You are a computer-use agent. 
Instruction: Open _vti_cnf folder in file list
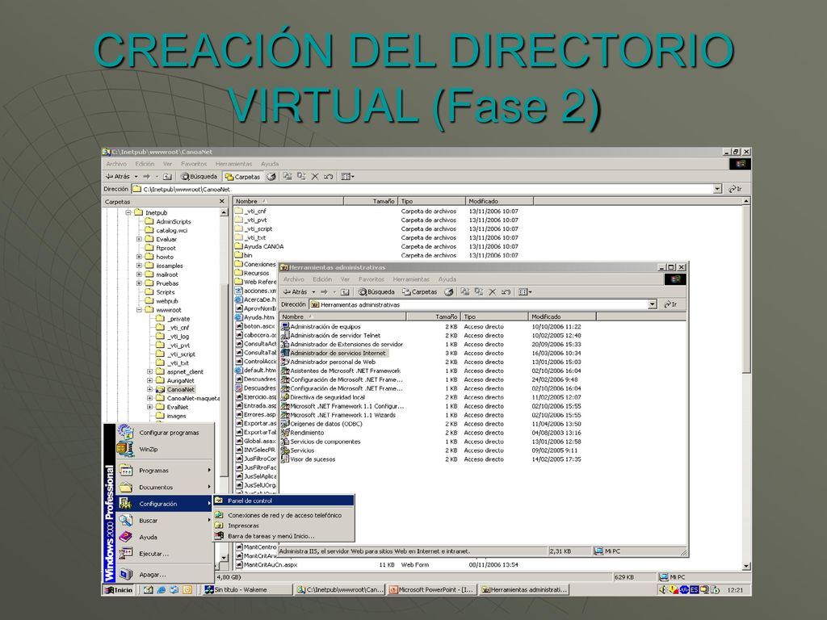pos(251,211)
